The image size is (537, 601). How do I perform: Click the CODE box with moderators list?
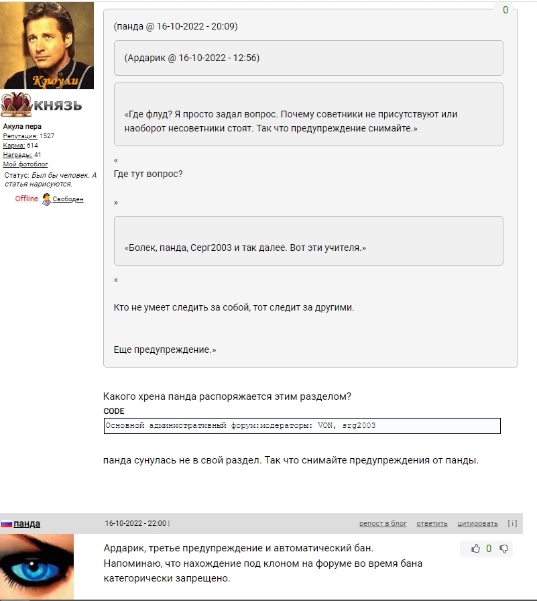tap(302, 426)
